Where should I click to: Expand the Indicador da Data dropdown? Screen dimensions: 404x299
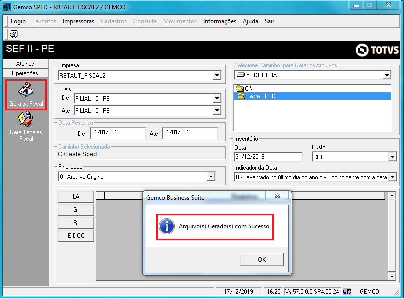392,177
